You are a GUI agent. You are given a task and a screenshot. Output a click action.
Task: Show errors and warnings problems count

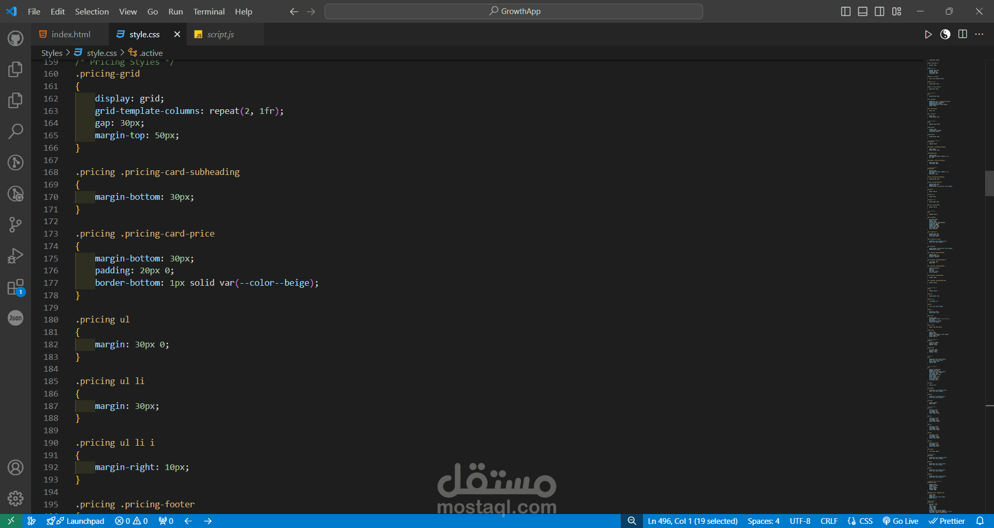131,521
